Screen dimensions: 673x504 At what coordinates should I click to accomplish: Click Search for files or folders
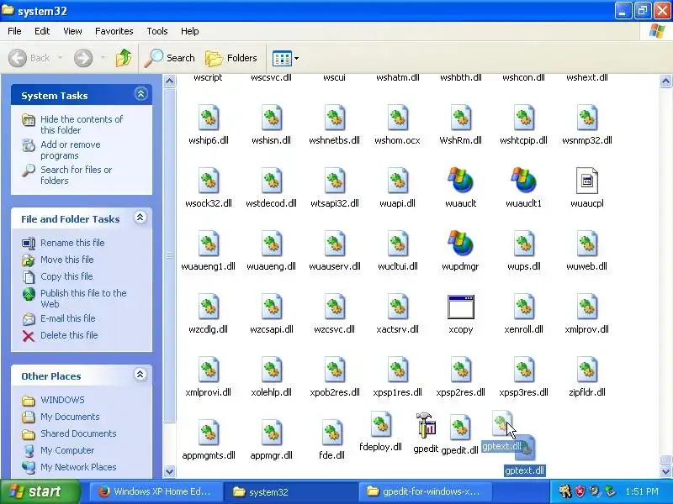click(76, 175)
